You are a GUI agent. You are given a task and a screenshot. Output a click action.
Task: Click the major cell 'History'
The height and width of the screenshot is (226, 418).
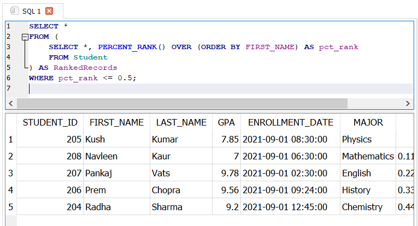tap(368, 190)
